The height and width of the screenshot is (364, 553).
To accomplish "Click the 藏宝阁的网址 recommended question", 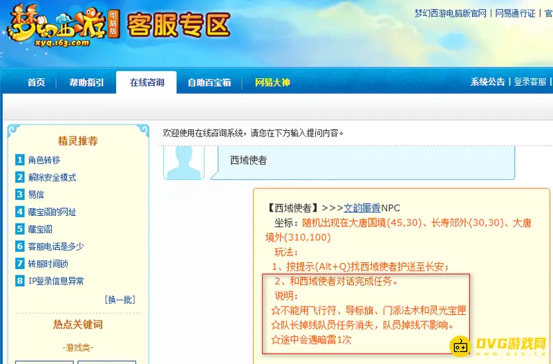I will click(x=53, y=212).
